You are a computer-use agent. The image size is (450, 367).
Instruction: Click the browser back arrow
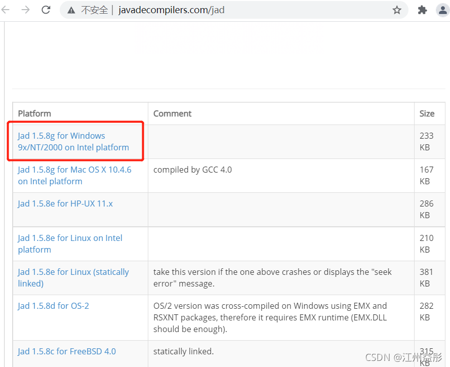click(x=6, y=10)
